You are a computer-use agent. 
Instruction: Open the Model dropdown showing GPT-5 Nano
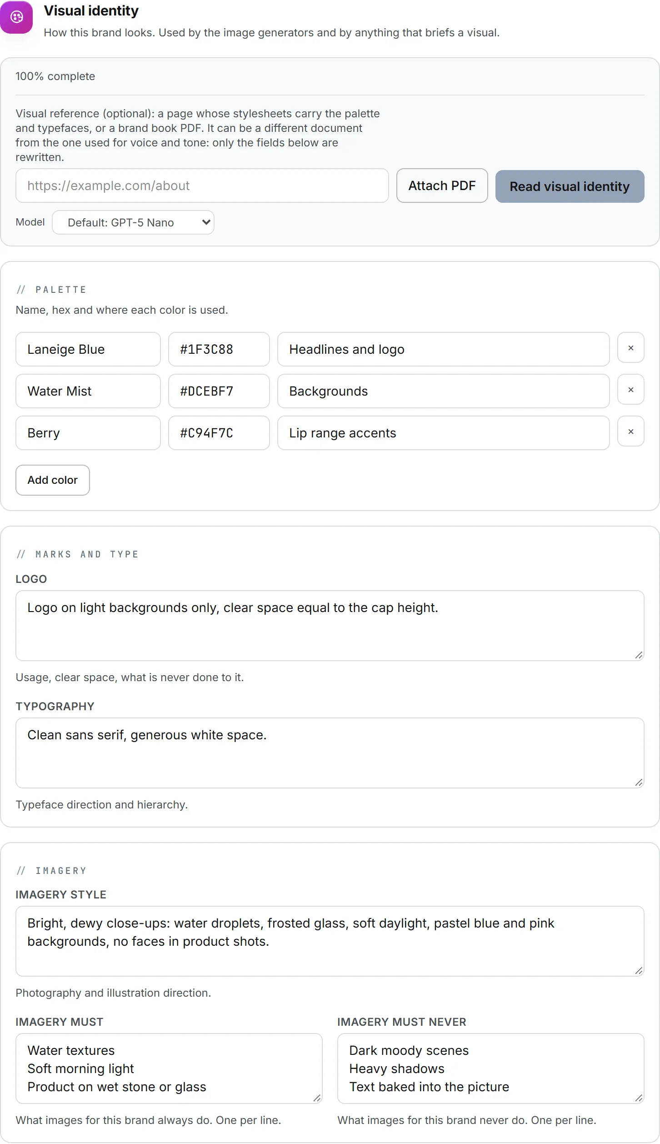tap(133, 222)
